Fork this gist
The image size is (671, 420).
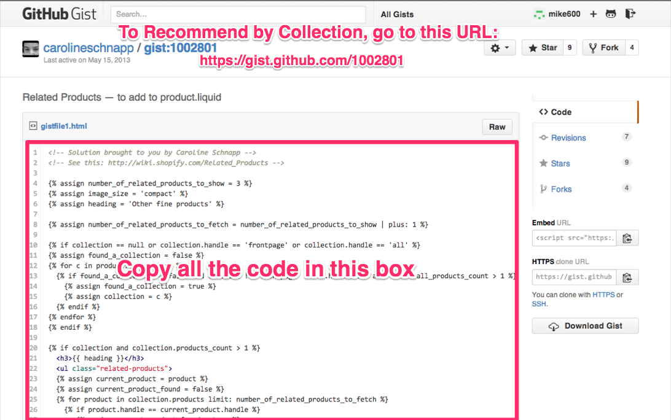point(603,48)
